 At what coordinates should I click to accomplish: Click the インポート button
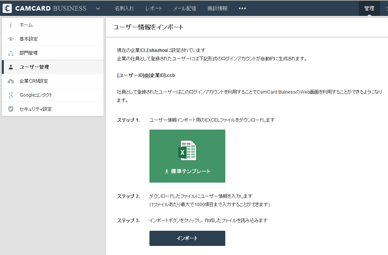187,238
